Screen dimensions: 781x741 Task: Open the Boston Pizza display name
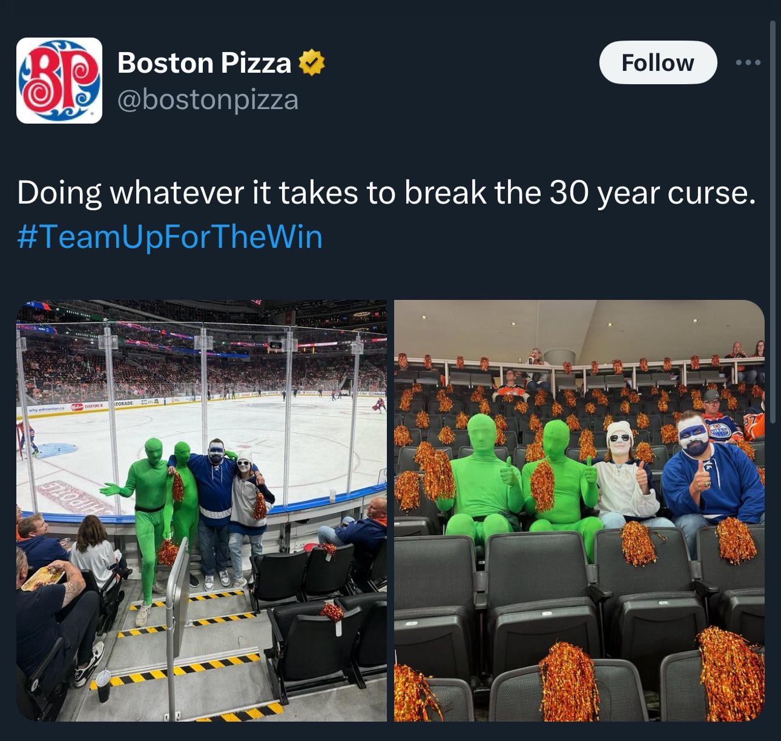tap(204, 62)
